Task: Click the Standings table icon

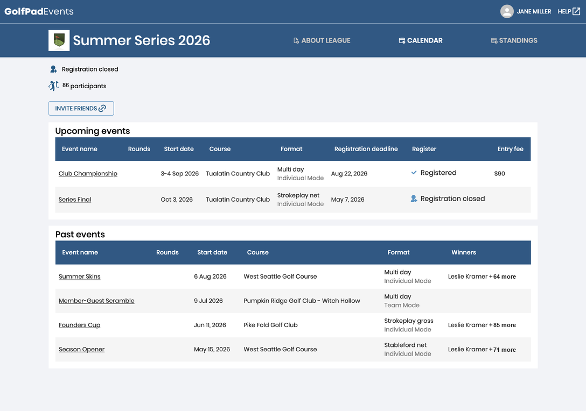Action: (x=494, y=40)
